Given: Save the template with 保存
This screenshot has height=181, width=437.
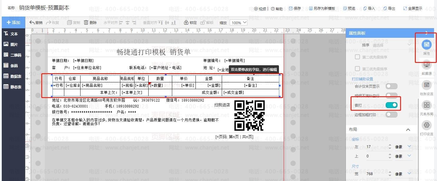Looking at the screenshot, I should tap(295, 9).
